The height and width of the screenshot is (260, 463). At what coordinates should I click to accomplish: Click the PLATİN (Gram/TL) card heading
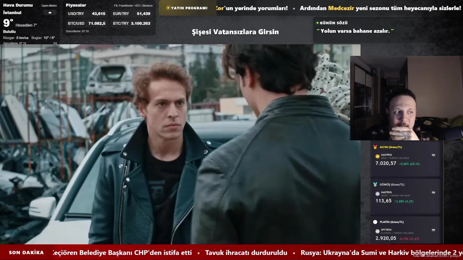coord(391,222)
